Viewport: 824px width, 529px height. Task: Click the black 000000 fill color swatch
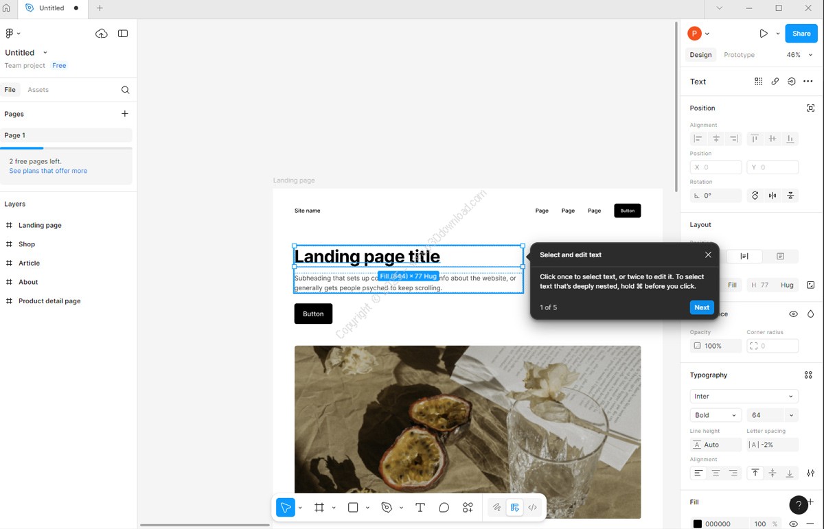(x=698, y=524)
